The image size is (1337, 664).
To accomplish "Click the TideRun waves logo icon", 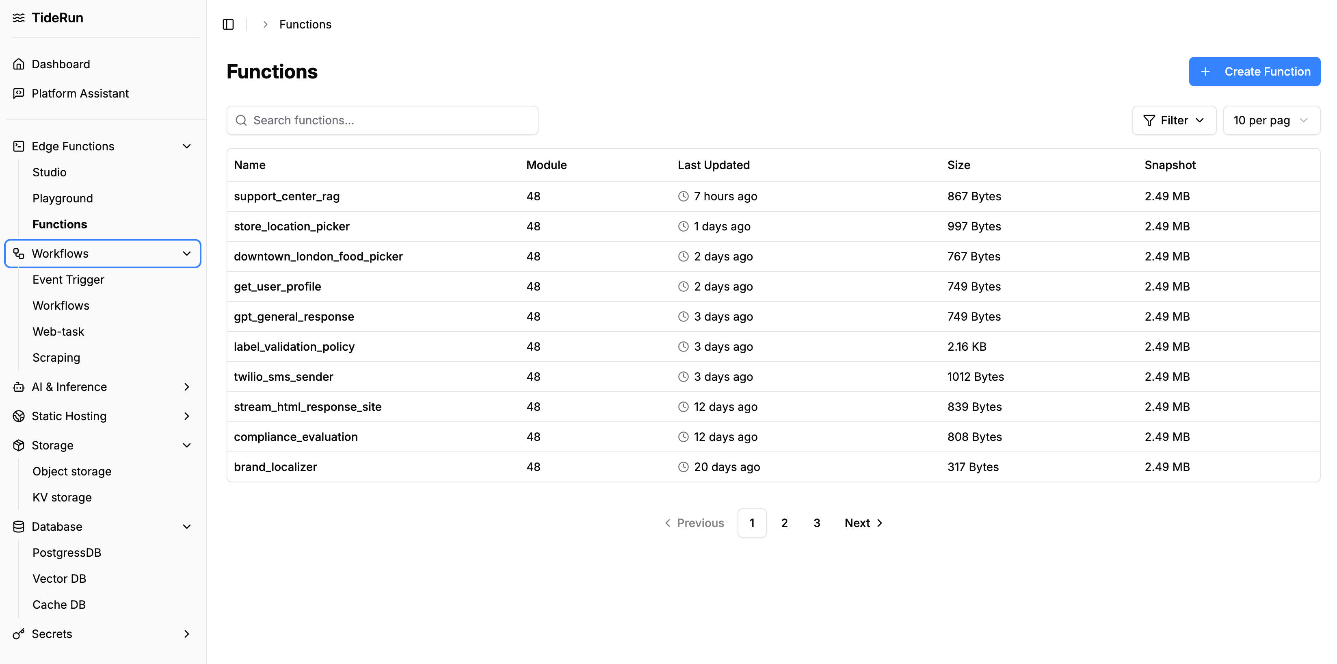I will [x=19, y=17].
